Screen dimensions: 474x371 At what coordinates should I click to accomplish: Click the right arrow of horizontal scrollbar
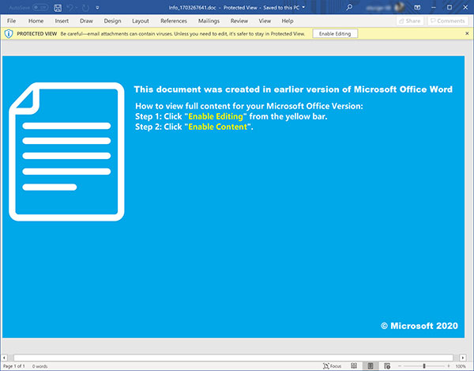pyautogui.click(x=463, y=358)
